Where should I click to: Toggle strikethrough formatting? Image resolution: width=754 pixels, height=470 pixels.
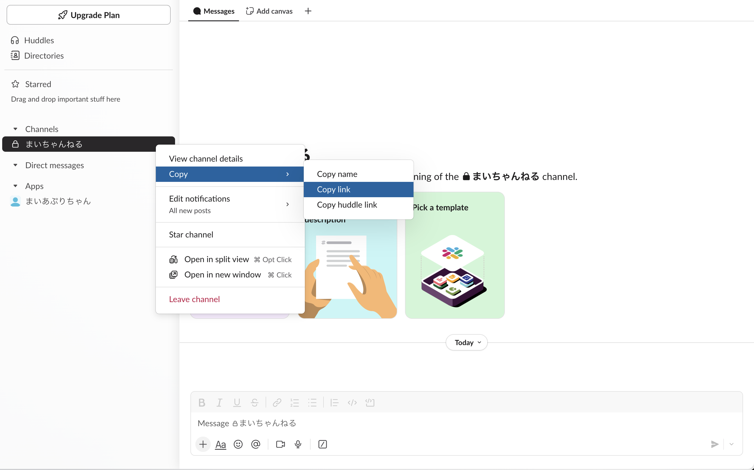(x=254, y=402)
